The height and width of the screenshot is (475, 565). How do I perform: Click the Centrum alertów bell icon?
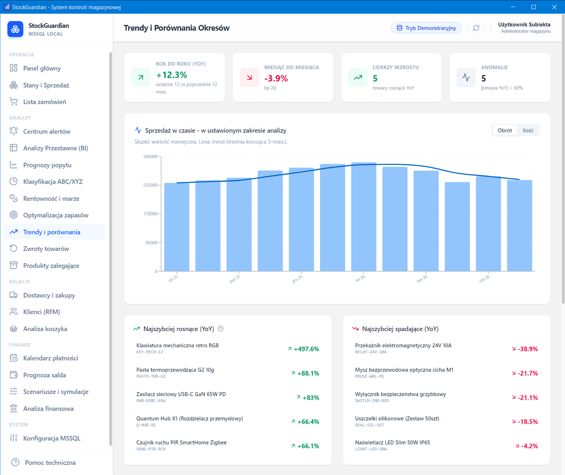point(13,131)
